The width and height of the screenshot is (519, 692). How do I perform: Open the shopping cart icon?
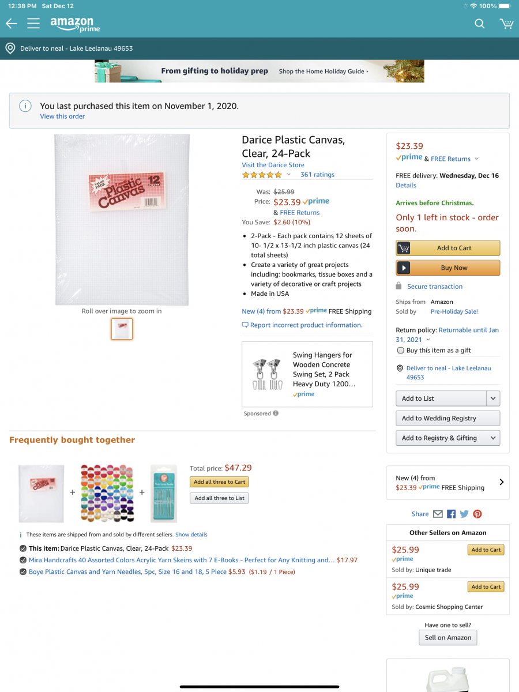pyautogui.click(x=506, y=24)
